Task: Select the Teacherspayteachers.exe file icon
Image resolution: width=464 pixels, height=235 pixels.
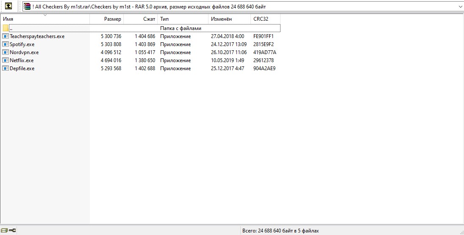Action: [x=6, y=36]
